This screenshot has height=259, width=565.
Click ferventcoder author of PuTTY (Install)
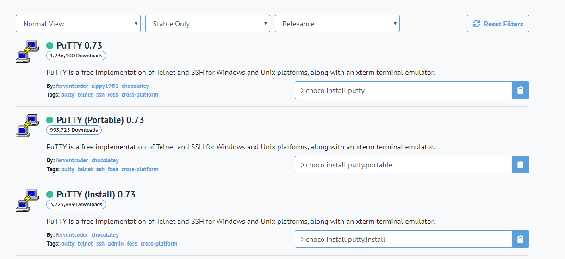coord(72,235)
